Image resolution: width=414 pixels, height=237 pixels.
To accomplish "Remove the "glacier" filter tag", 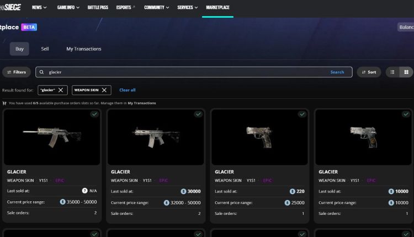I will [x=61, y=90].
